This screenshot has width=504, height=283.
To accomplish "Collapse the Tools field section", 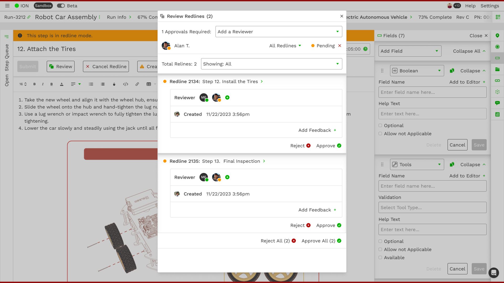I will [473, 165].
